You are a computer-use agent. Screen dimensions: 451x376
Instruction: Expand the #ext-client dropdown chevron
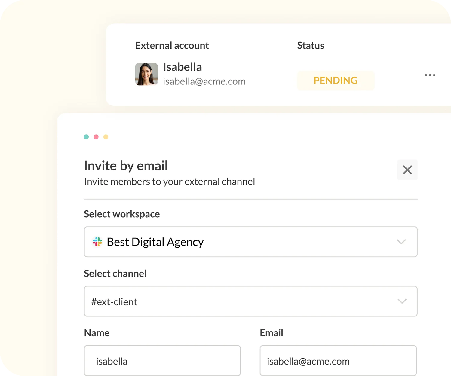pos(402,301)
